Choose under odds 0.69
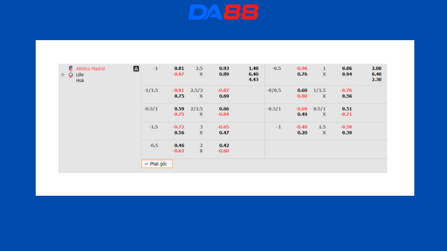The height and width of the screenshot is (251, 447). click(x=224, y=96)
